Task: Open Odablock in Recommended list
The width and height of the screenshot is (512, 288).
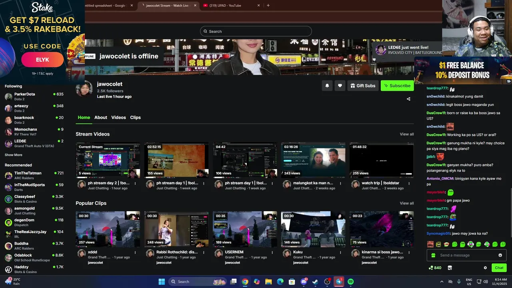Action: (34, 257)
